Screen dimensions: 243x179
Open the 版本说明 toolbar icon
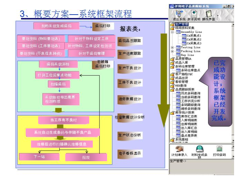(x=193, y=14)
